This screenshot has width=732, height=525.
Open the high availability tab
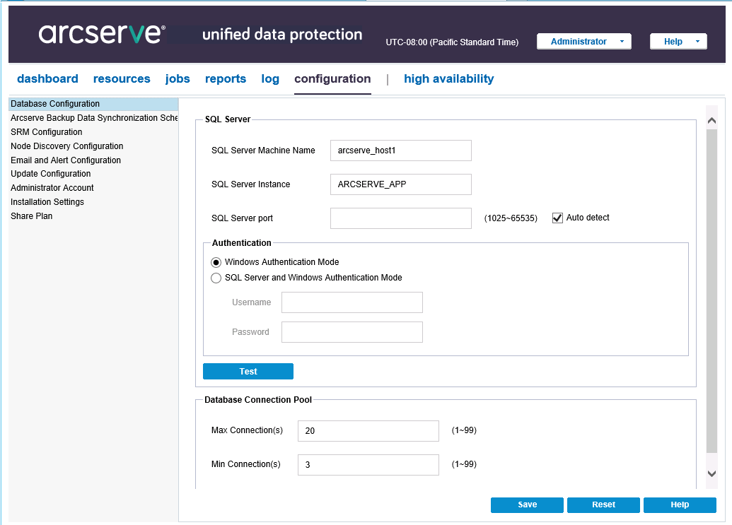click(x=448, y=79)
